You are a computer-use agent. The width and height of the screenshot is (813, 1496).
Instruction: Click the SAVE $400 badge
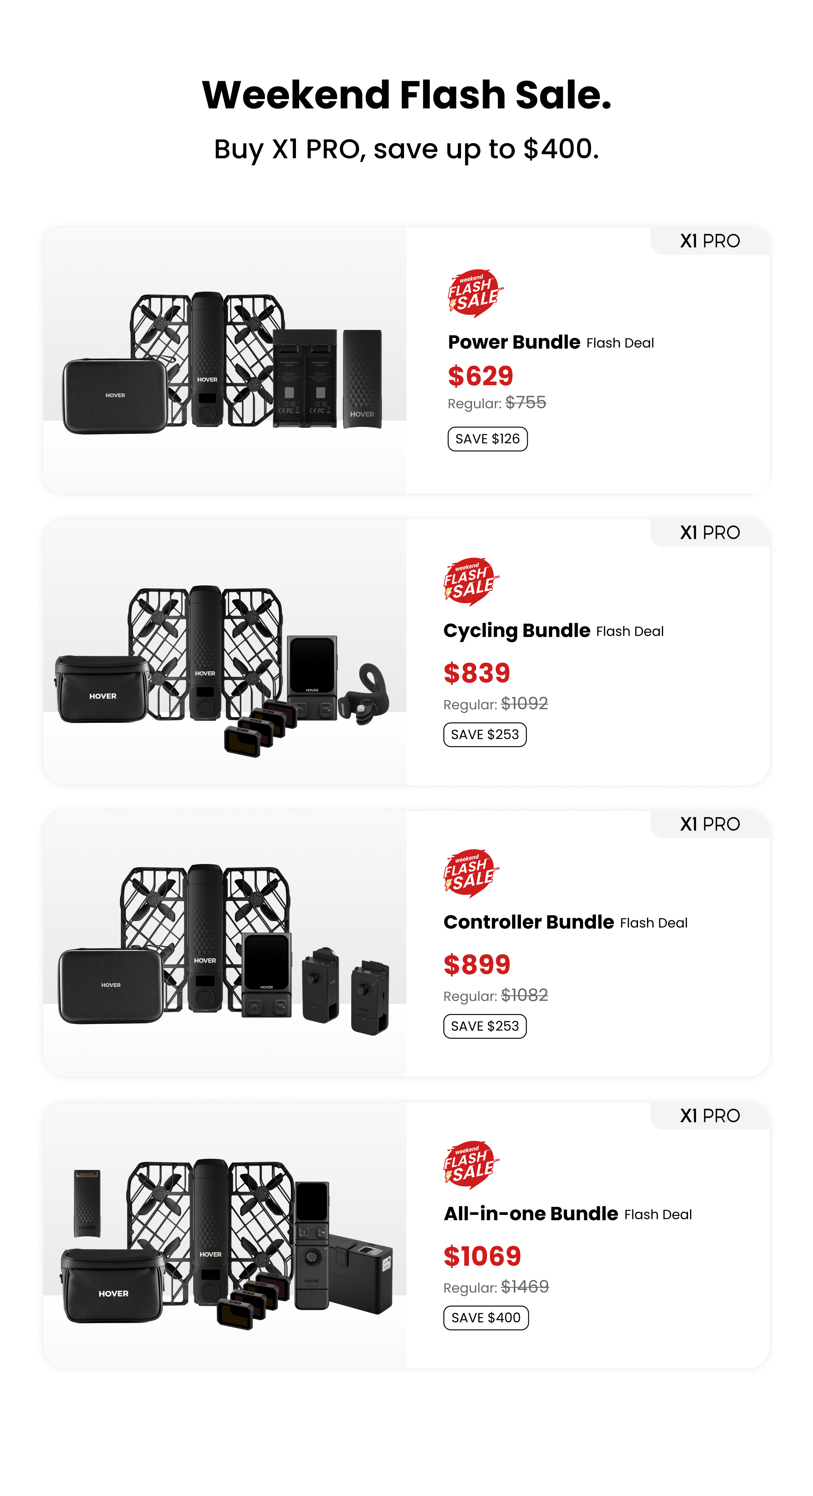tap(486, 1318)
